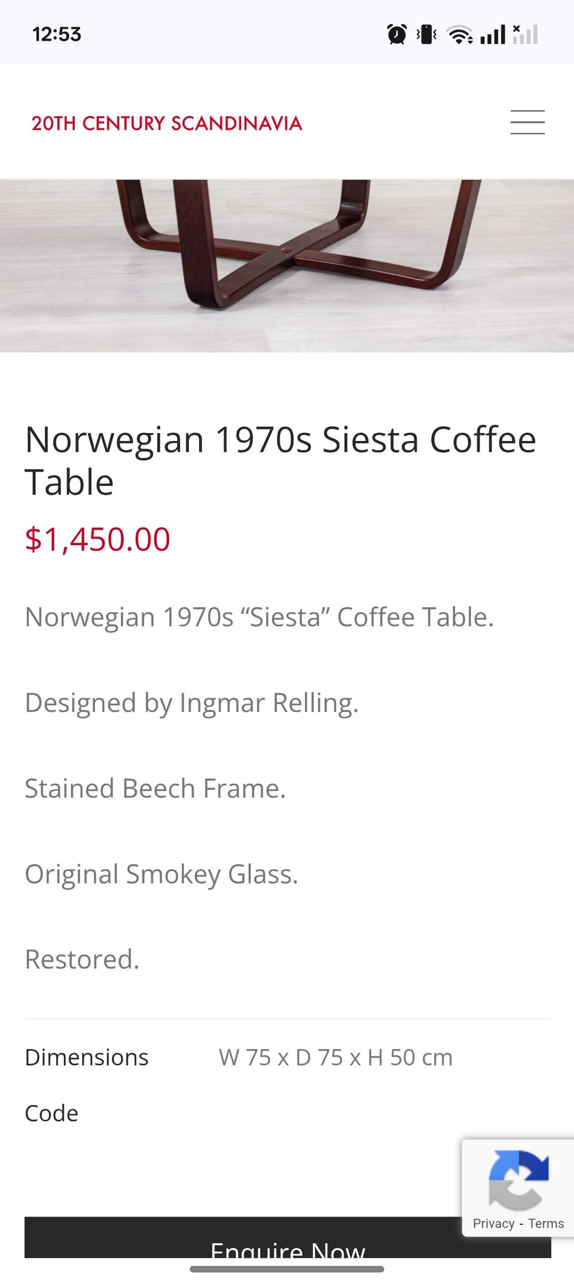Tap the bottom home gesture bar

tap(287, 1268)
